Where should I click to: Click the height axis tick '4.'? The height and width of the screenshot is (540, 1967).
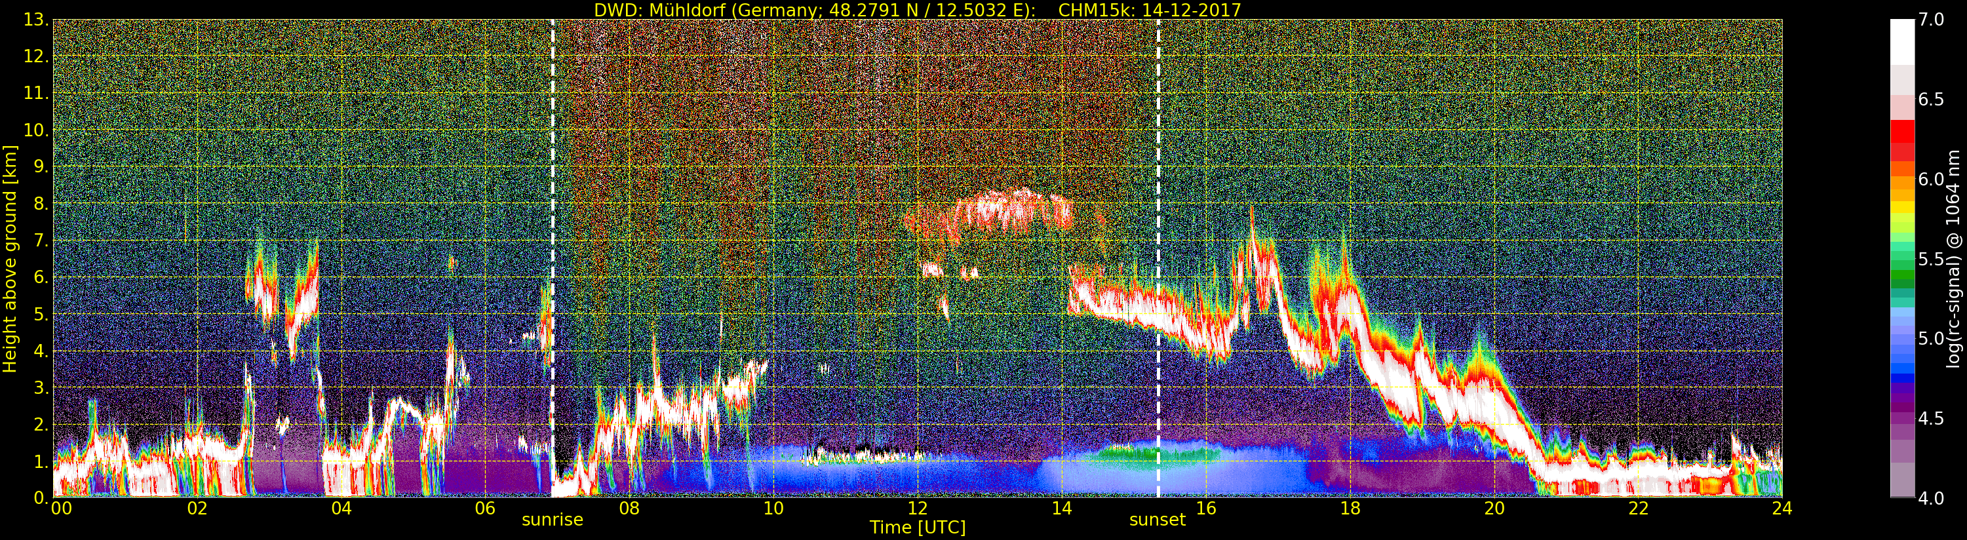[41, 351]
